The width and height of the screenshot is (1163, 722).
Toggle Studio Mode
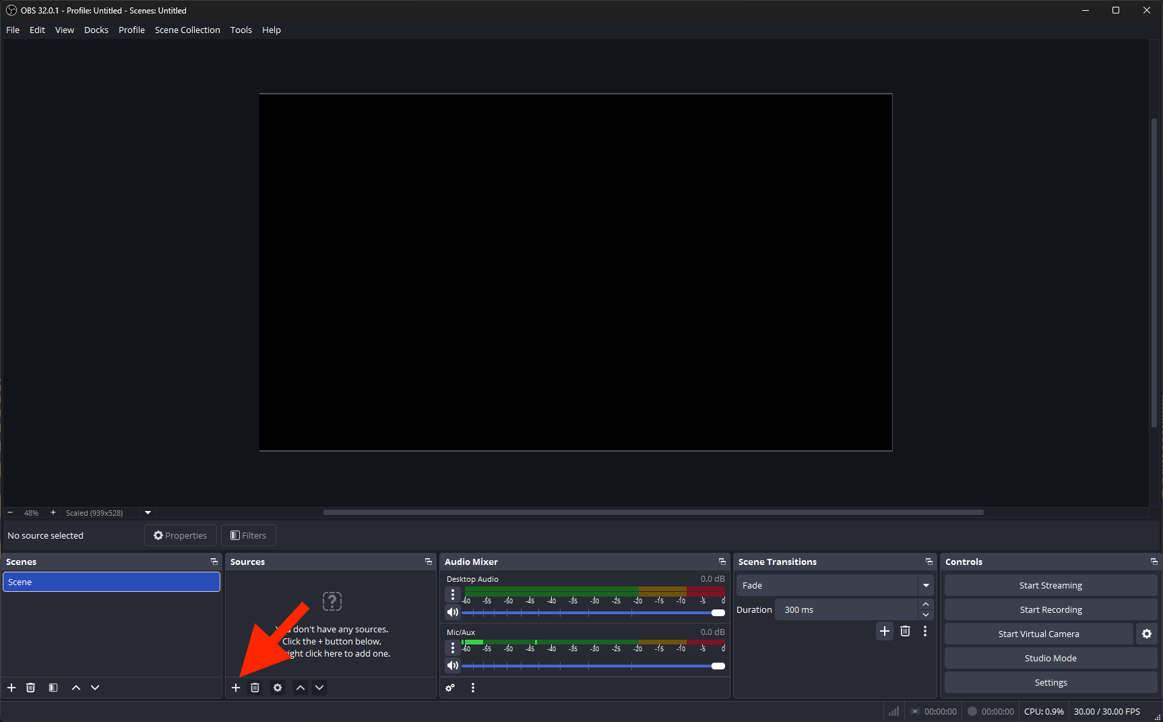tap(1050, 658)
